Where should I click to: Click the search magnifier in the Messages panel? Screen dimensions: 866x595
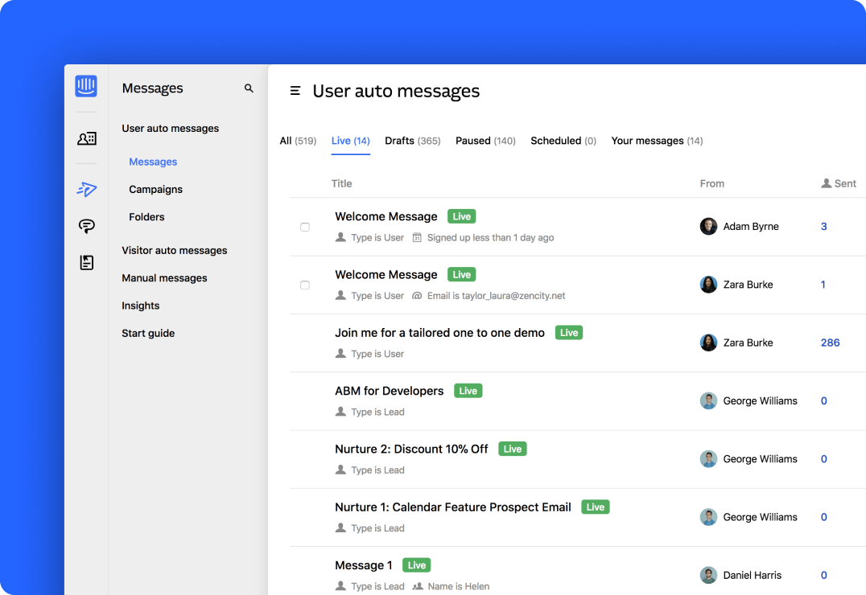click(249, 88)
